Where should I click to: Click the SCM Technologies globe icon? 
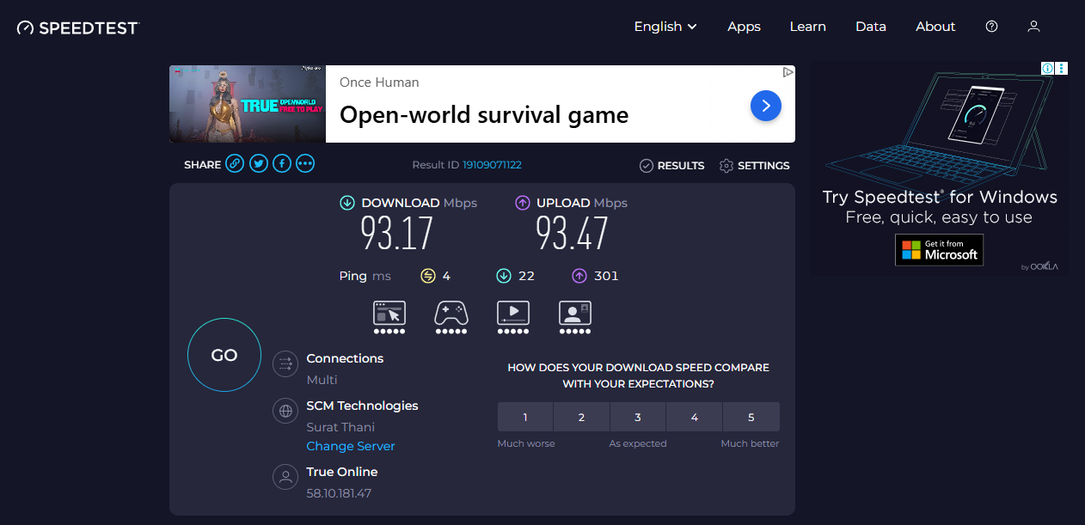[285, 411]
